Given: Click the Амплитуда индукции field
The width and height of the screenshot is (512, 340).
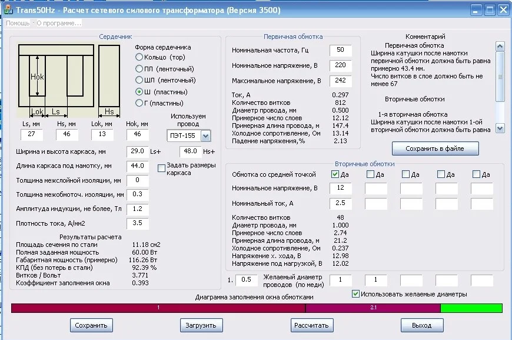Looking at the screenshot, I should click(x=138, y=209).
